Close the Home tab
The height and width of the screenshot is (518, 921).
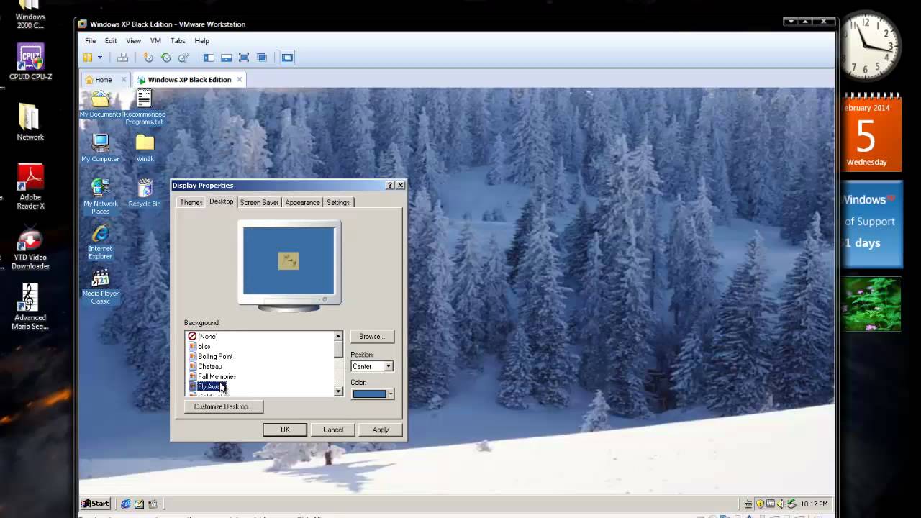124,80
